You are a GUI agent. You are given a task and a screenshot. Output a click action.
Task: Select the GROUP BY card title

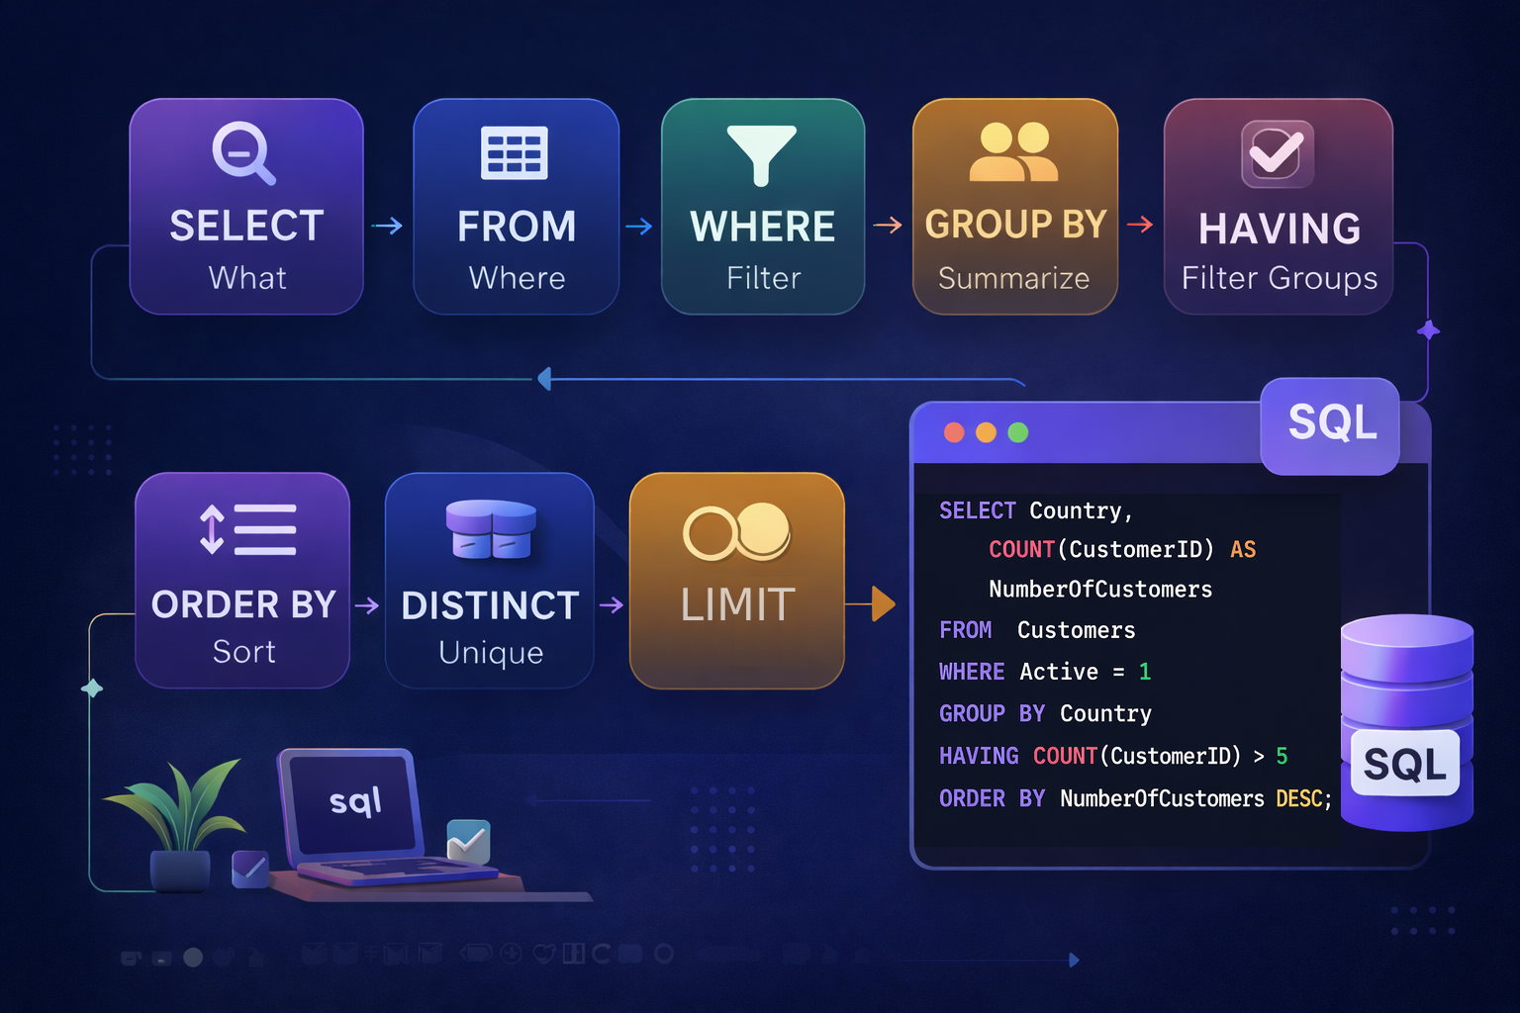[x=1016, y=225]
